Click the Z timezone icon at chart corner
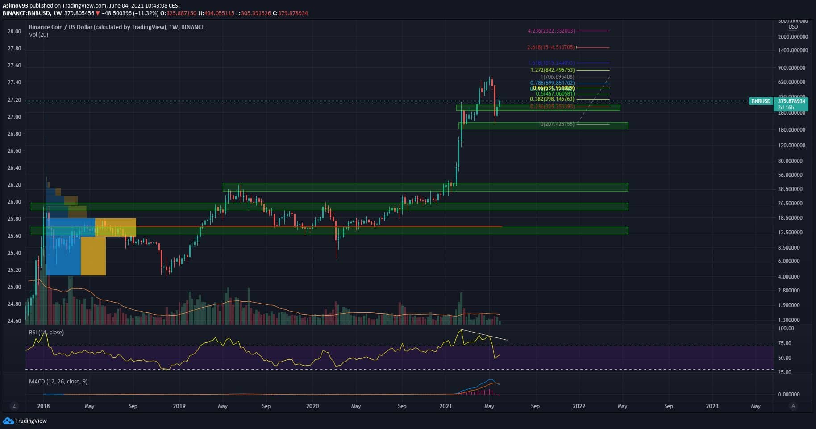 pos(14,406)
